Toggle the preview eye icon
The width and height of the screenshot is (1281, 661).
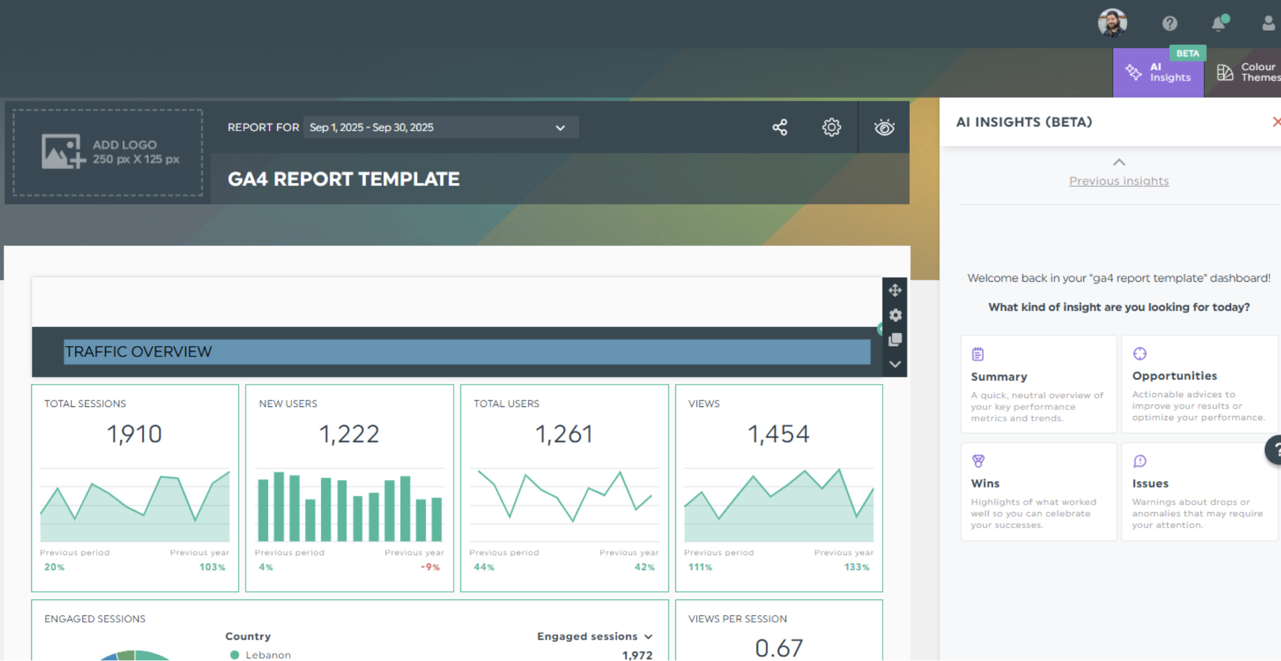point(884,127)
